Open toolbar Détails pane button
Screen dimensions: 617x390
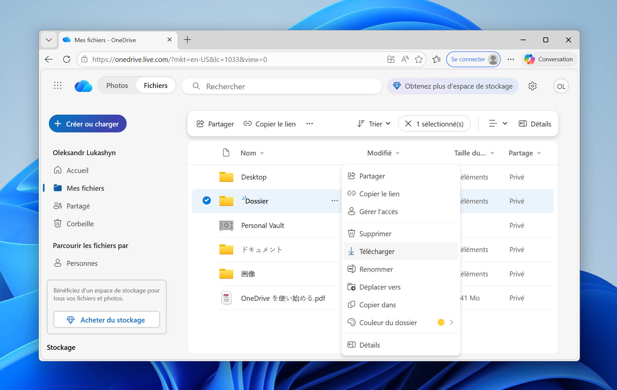click(x=535, y=124)
